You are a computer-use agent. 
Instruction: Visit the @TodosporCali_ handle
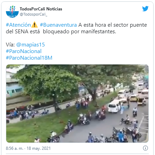click(x=33, y=14)
